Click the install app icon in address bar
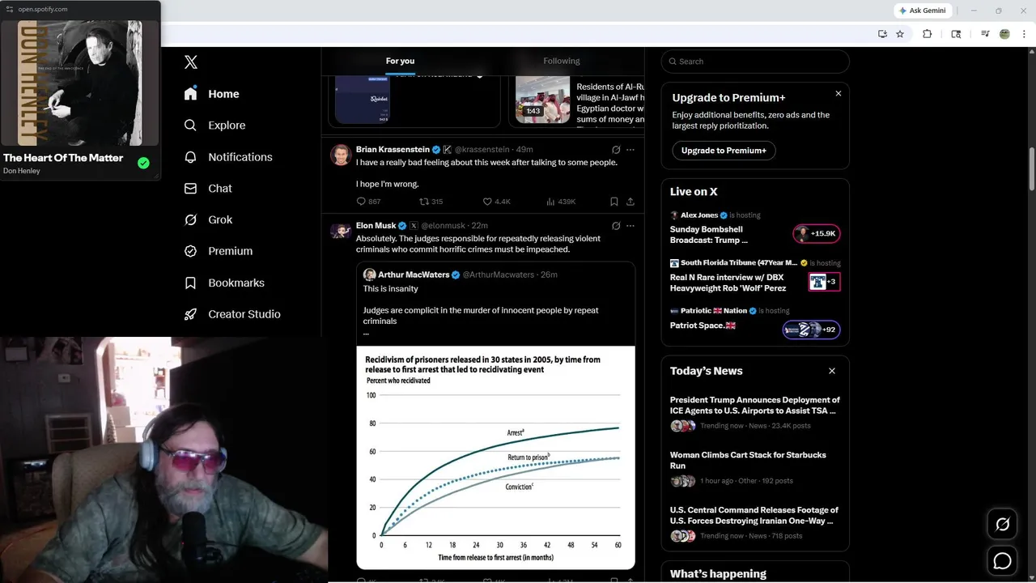The image size is (1036, 583). click(x=882, y=34)
